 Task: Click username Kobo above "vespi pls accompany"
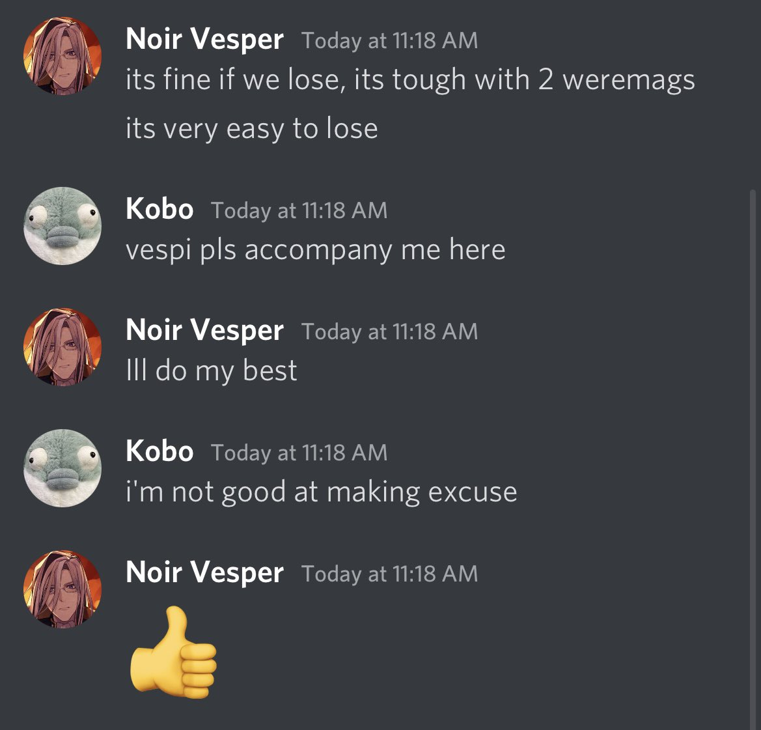click(159, 208)
